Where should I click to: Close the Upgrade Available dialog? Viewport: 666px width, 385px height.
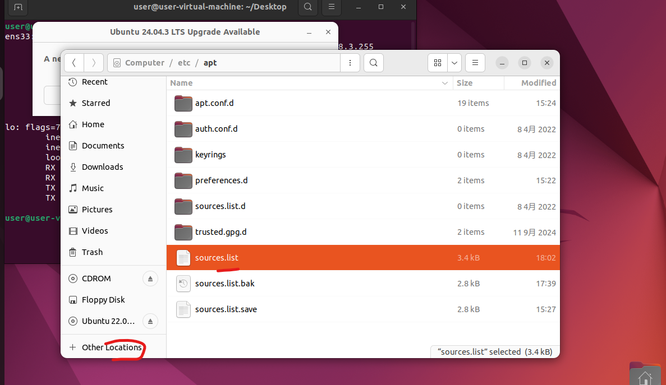coord(328,33)
